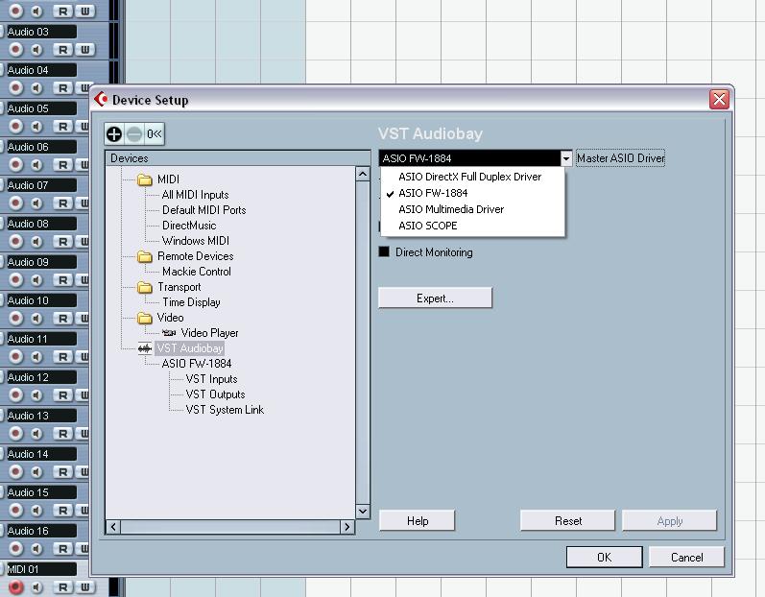Screen dimensions: 765x597
Task: Choose ASIO DirectX Full Duplex Driver
Action: point(469,177)
